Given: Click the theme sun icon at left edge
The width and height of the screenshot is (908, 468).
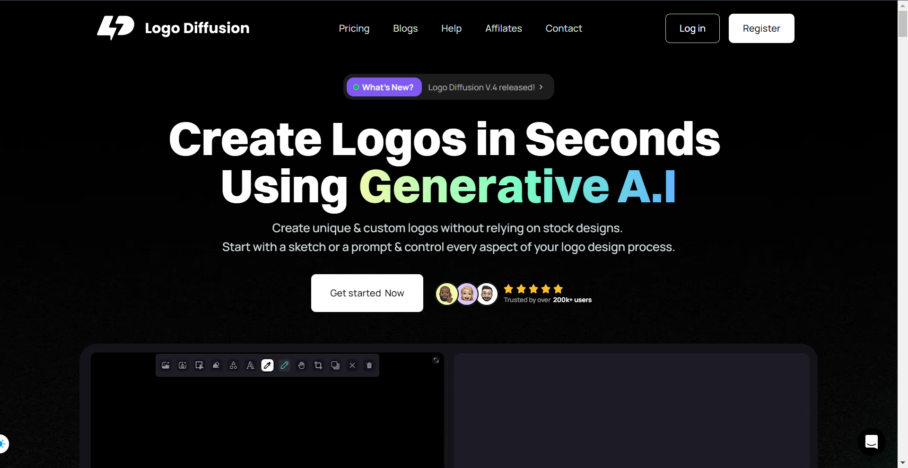Looking at the screenshot, I should pos(3,444).
